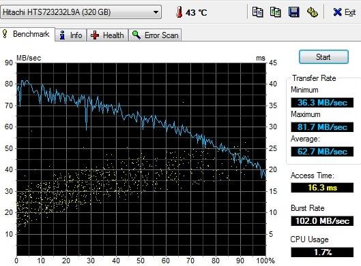This screenshot has width=361, height=266.
Task: Select the Maximum 81.7 MB/sec value
Action: point(322,127)
